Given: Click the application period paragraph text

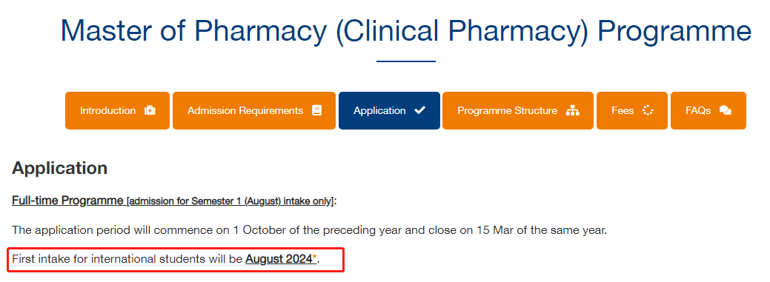Looking at the screenshot, I should 309,230.
